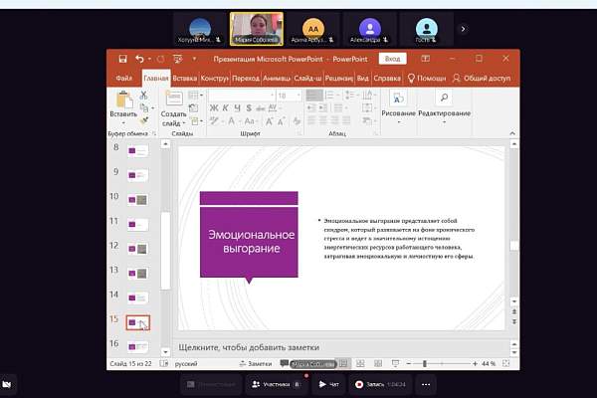Screen dimensions: 597x398
Task: Toggle bold formatting Ж
Action: click(214, 108)
